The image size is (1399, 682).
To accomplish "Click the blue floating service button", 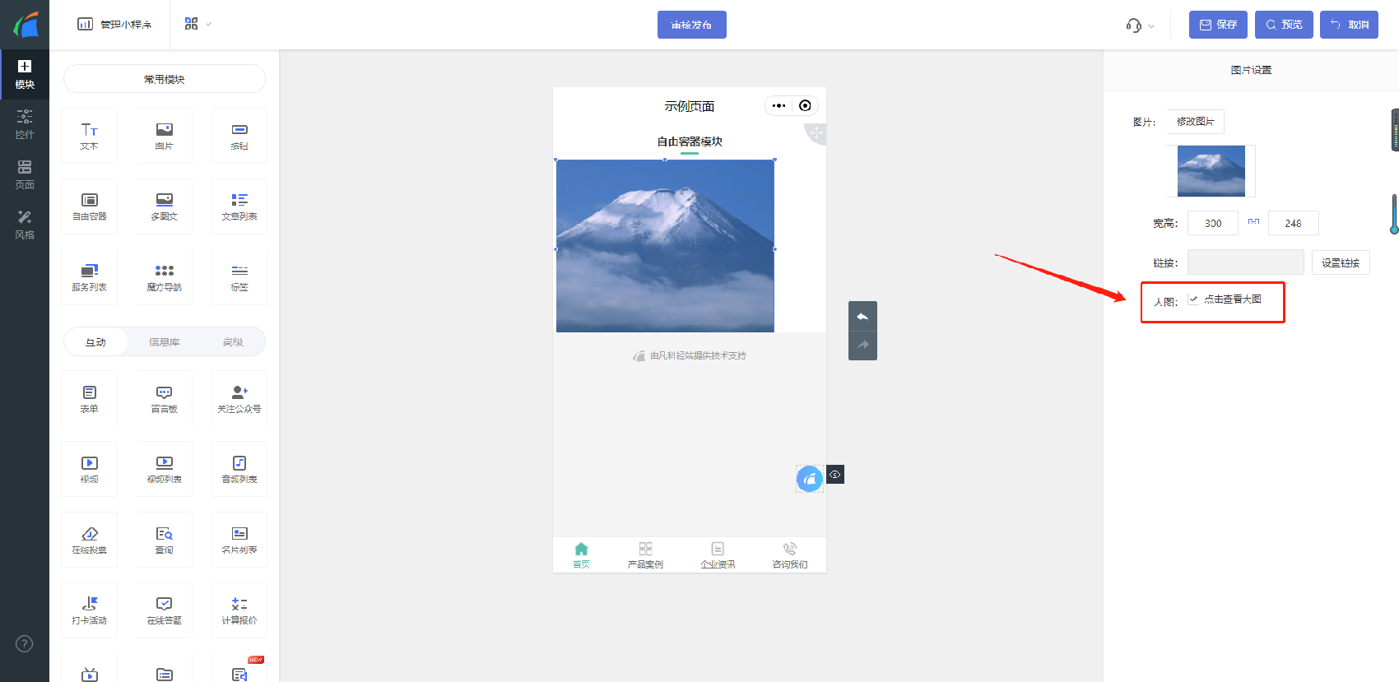I will 810,479.
